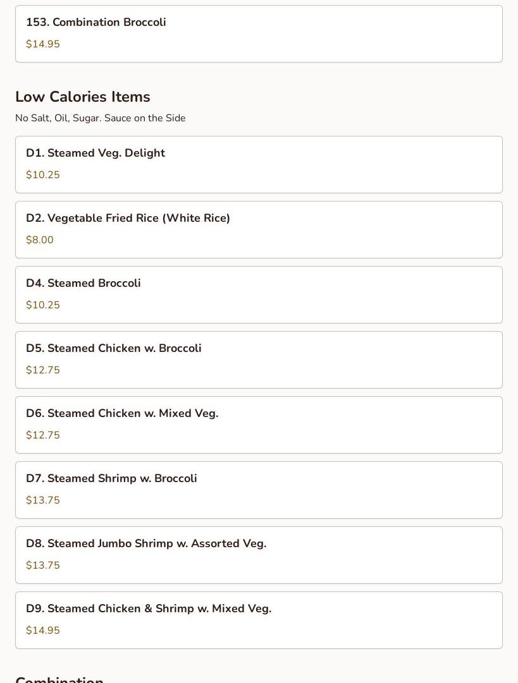This screenshot has width=518, height=683.
Task: Click the $13.75 price under Jumbo Shrimp w. Assorted Veg.
Action: coord(43,565)
